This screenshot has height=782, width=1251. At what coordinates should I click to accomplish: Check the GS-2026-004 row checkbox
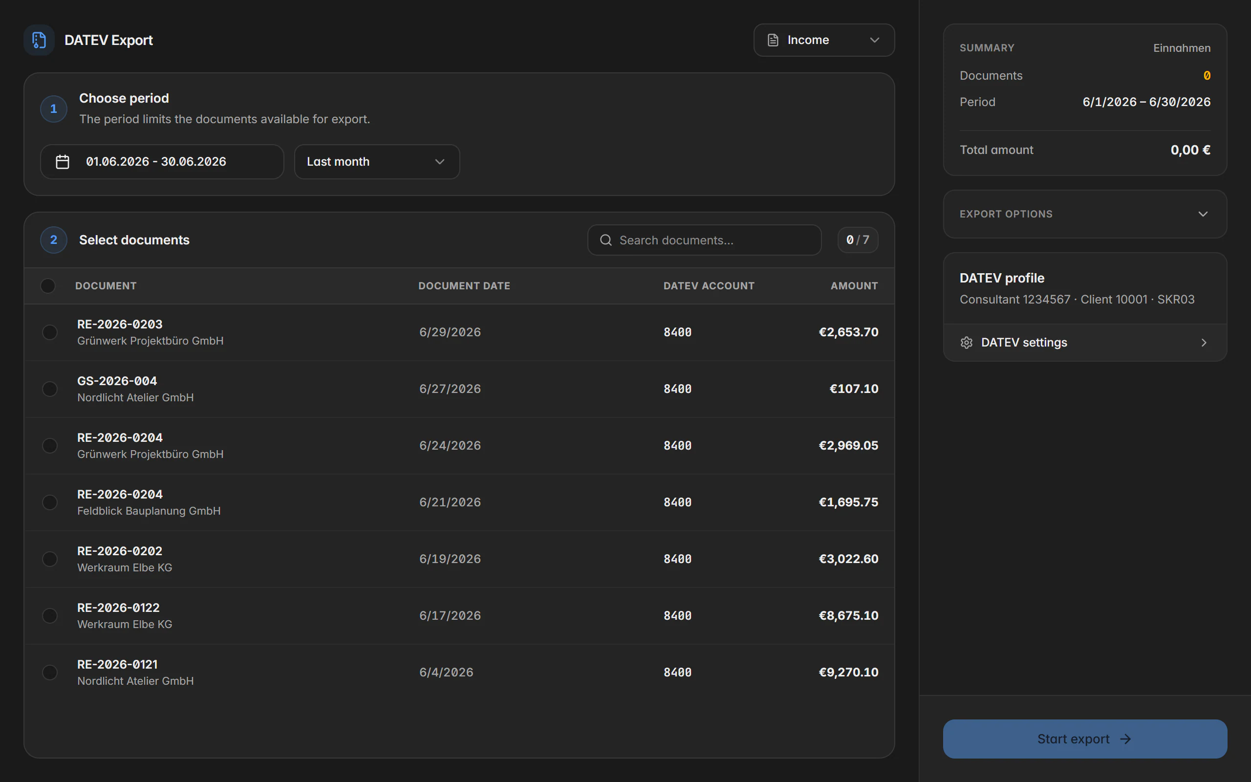pyautogui.click(x=50, y=389)
